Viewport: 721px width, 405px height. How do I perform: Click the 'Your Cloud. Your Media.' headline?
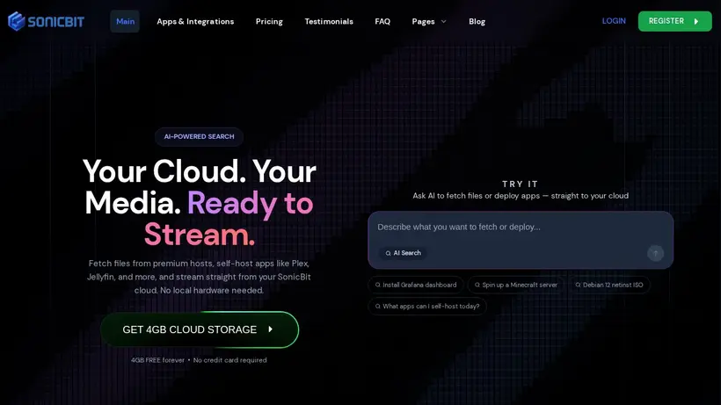pos(200,187)
